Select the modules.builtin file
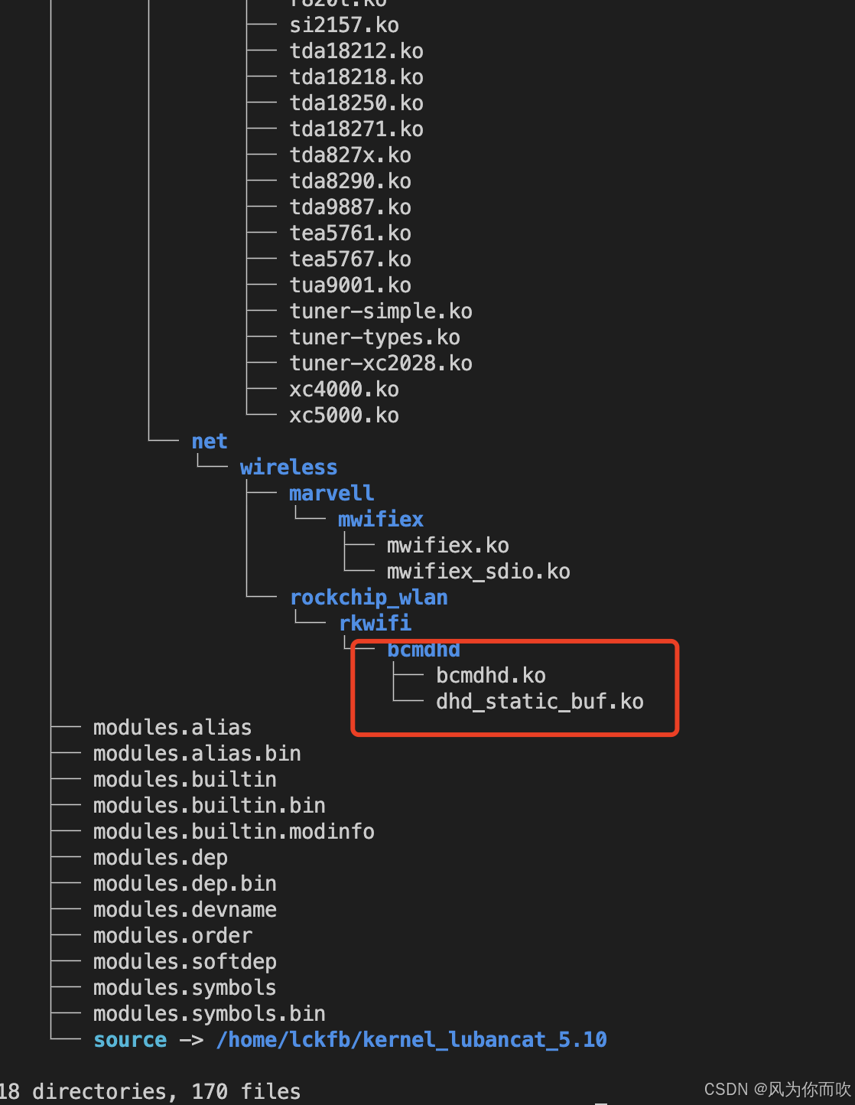The image size is (855, 1105). pyautogui.click(x=184, y=780)
